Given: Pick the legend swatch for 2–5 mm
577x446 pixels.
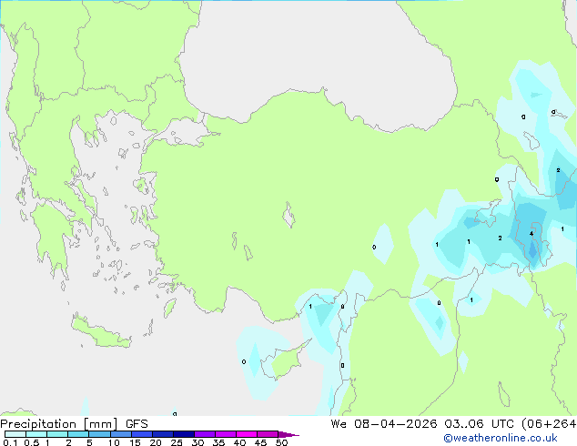Looking at the screenshot, I should 78,434.
